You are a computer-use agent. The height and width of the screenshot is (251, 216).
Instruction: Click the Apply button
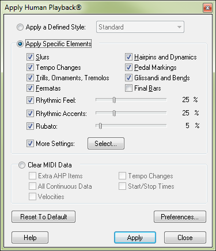(x=135, y=238)
